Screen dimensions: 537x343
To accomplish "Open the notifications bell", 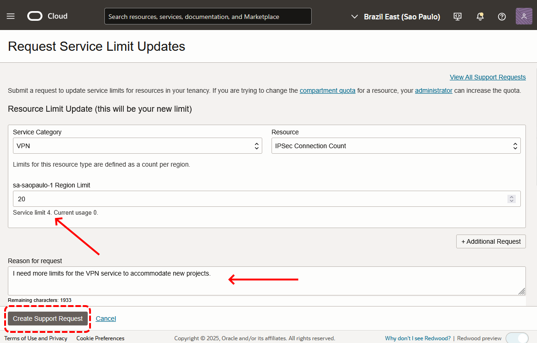I will [480, 17].
